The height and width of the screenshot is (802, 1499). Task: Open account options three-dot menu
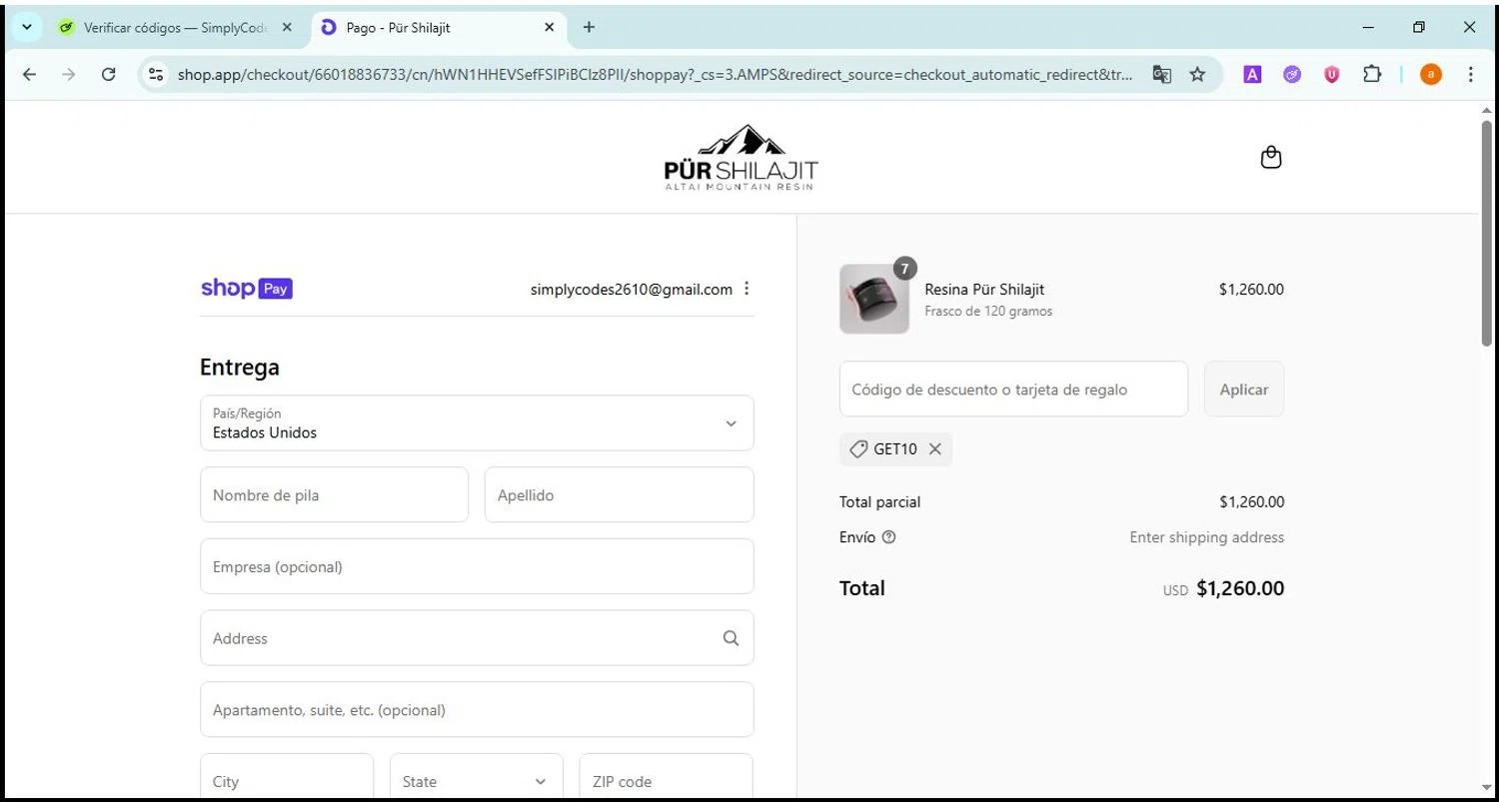pos(747,289)
